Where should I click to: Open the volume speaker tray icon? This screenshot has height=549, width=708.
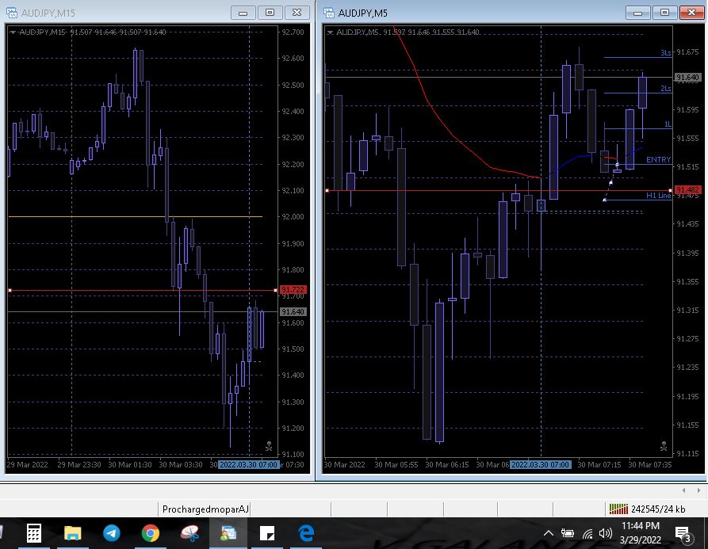coord(605,534)
